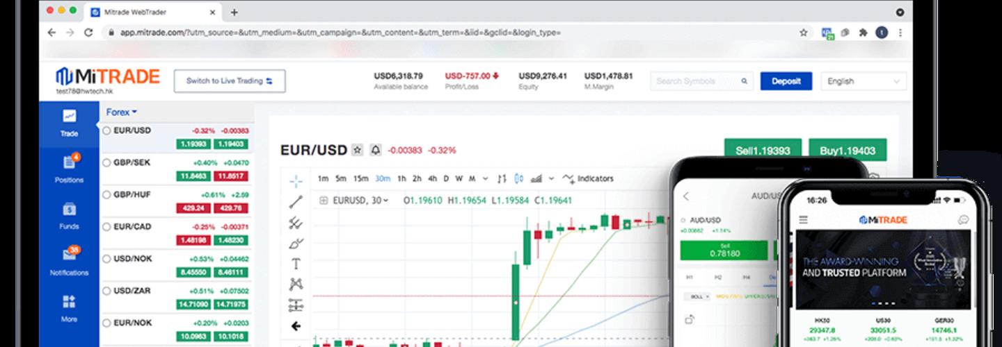The image size is (1002, 347).
Task: Open a new browser tab
Action: (x=234, y=12)
